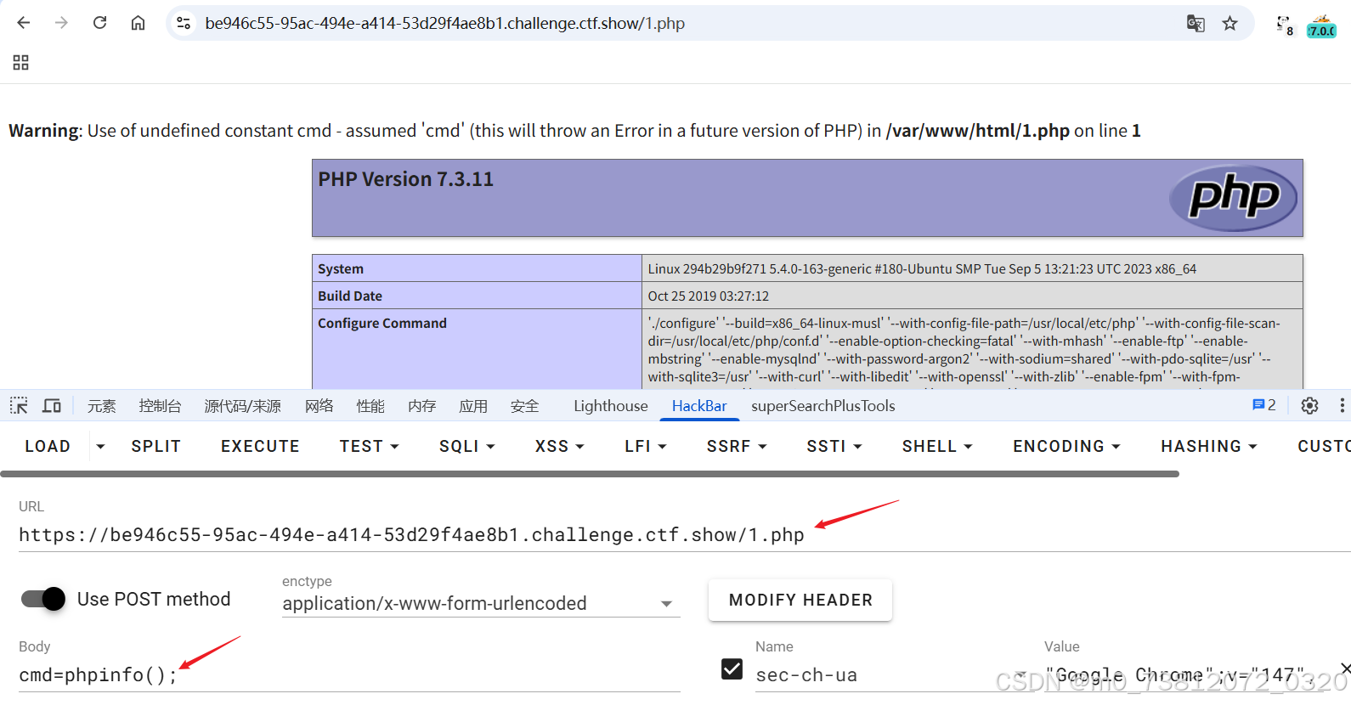1351x705 pixels.
Task: Open the extensions icon with badge 8
Action: (x=1285, y=25)
